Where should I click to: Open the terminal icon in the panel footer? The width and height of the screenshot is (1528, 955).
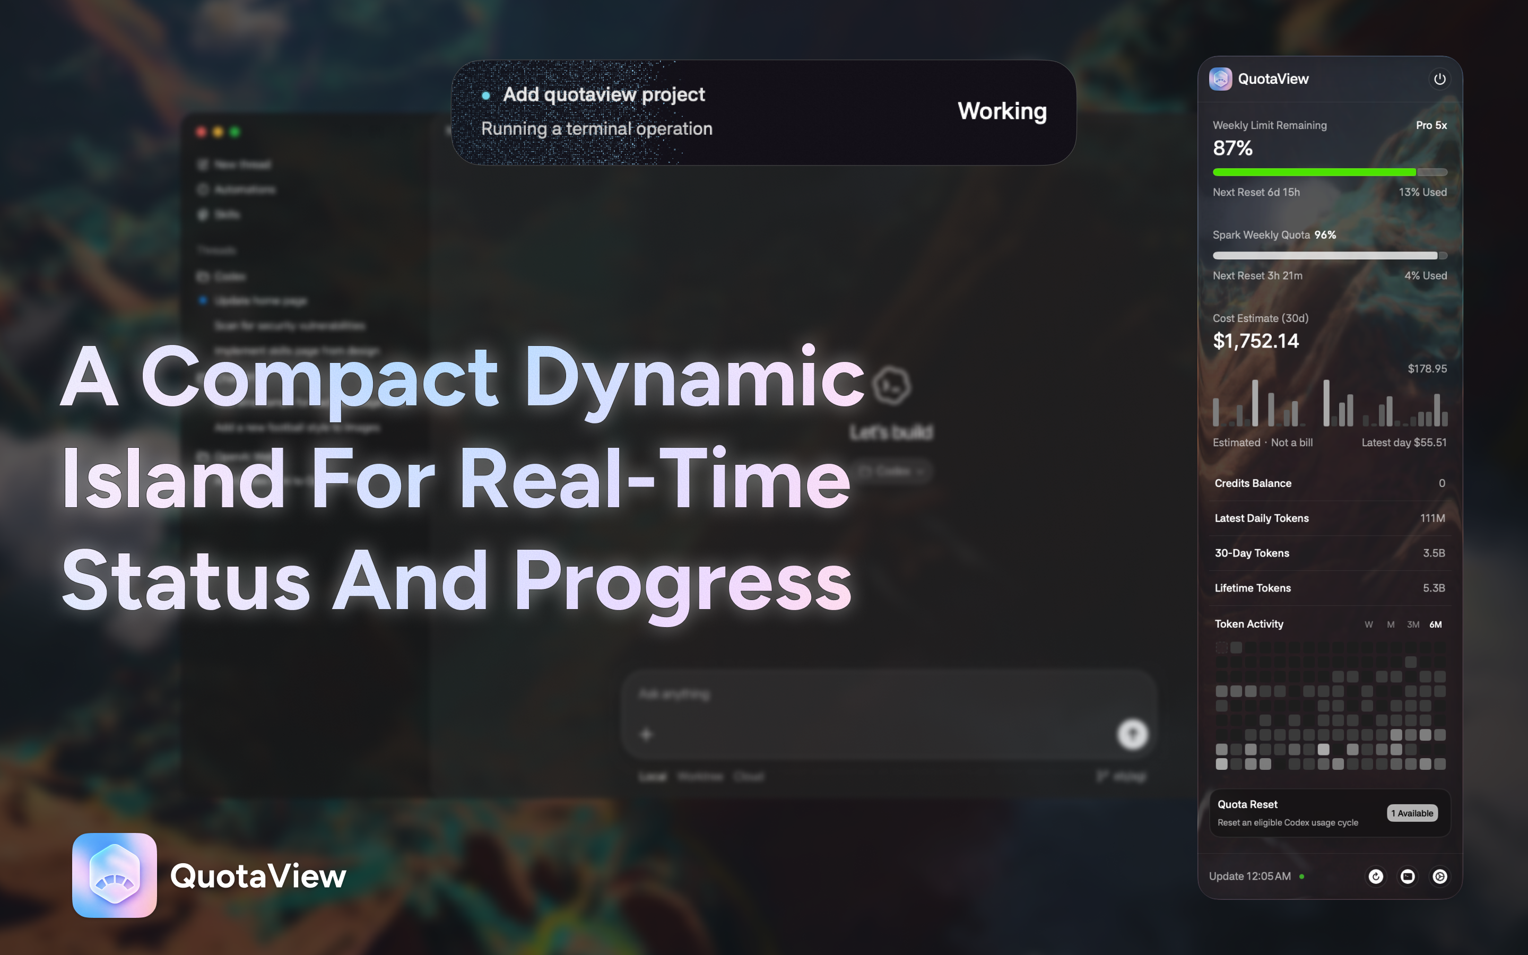point(1408,876)
